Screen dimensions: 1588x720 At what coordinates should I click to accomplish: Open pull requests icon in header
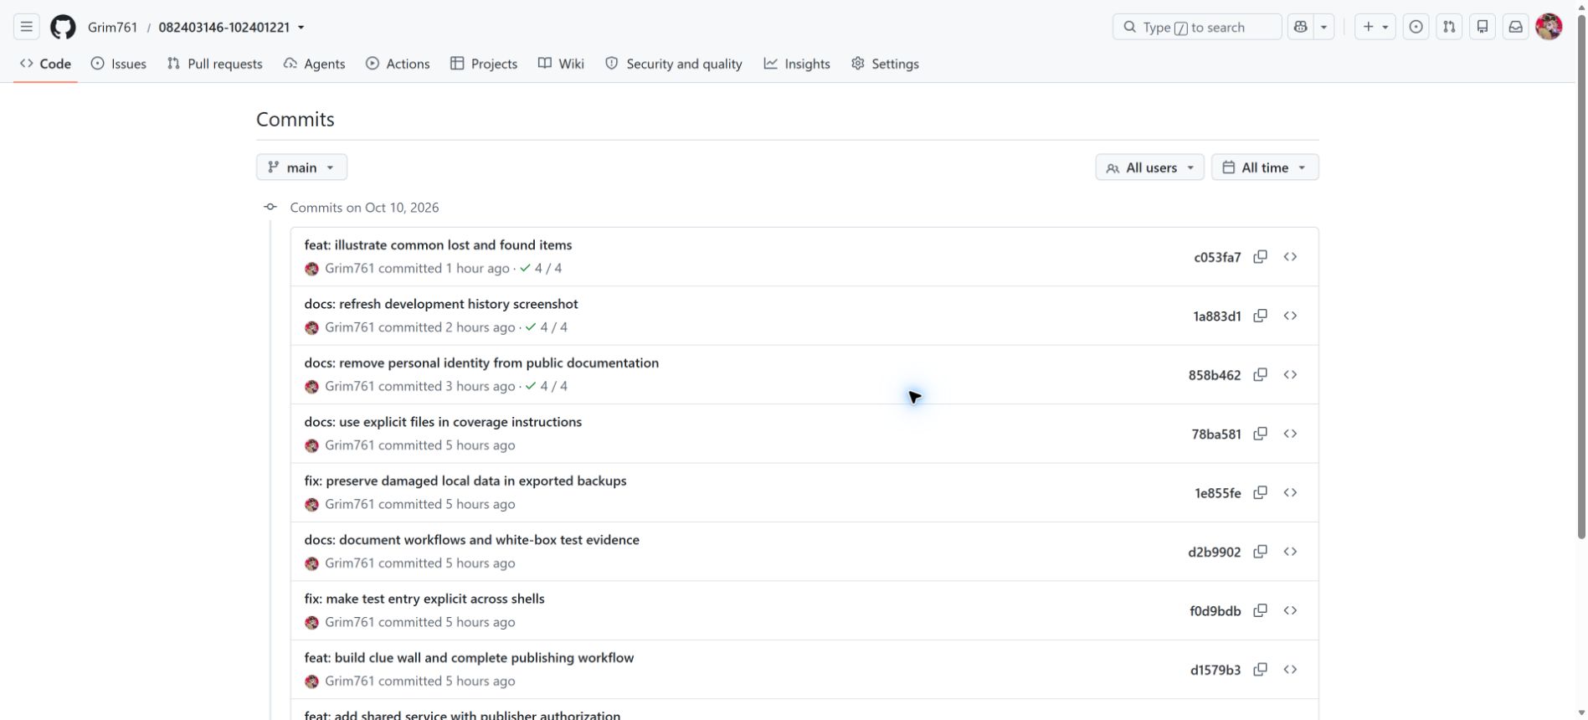tap(1449, 27)
